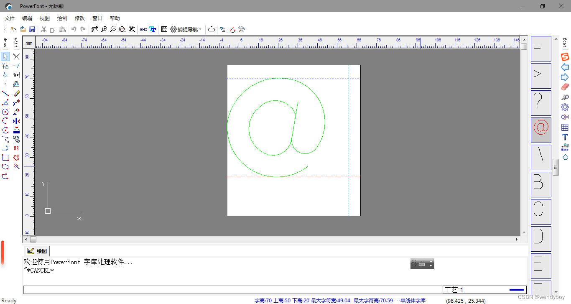Open the 帮助 menu
The width and height of the screenshot is (571, 304).
[x=115, y=18]
